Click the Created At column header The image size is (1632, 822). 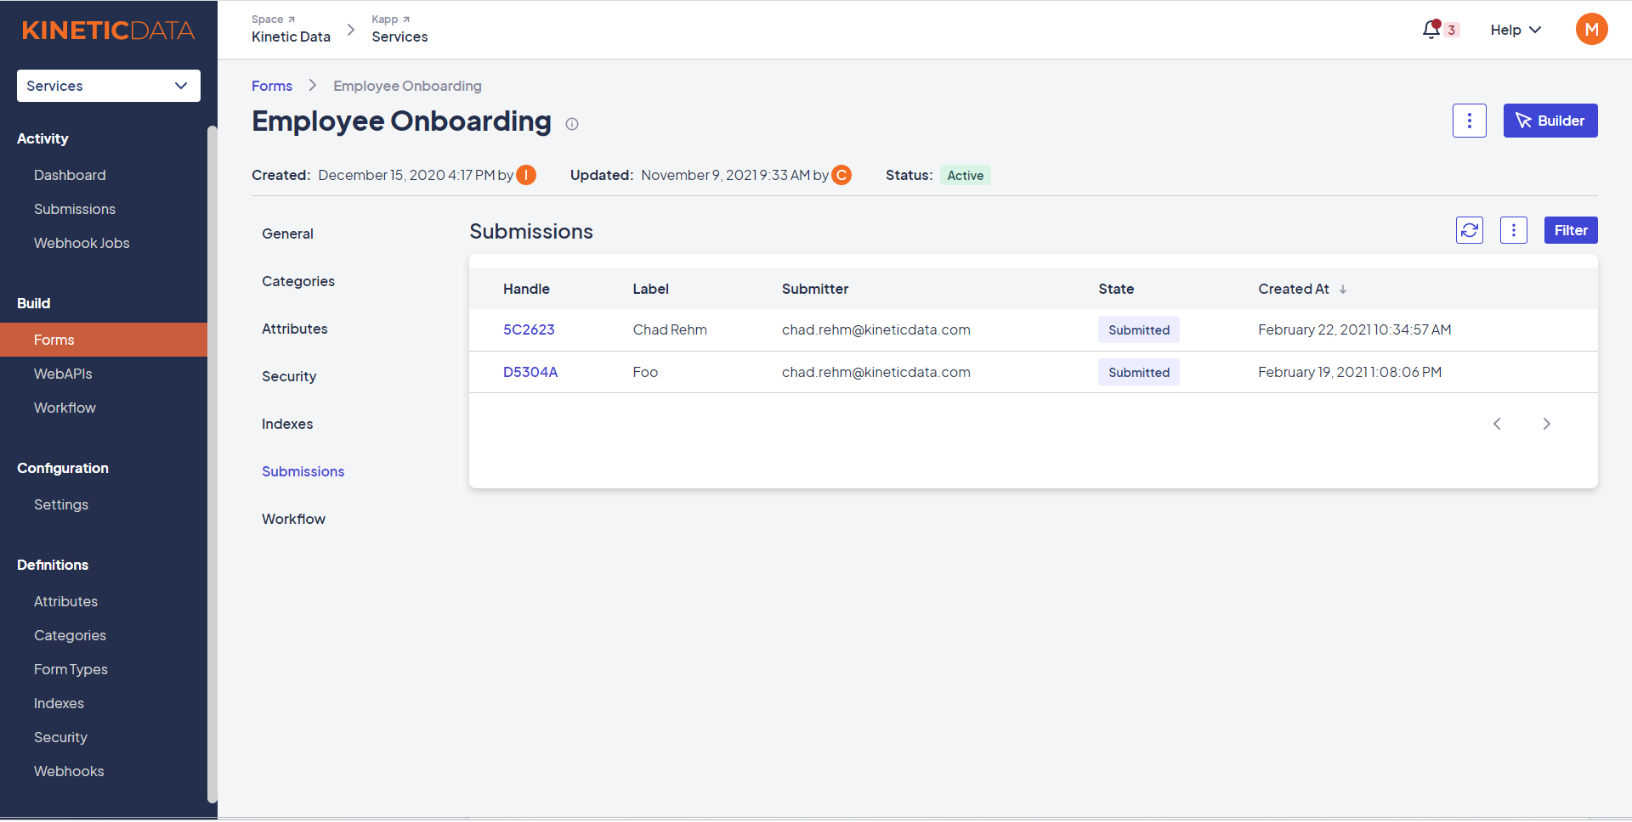point(1294,289)
